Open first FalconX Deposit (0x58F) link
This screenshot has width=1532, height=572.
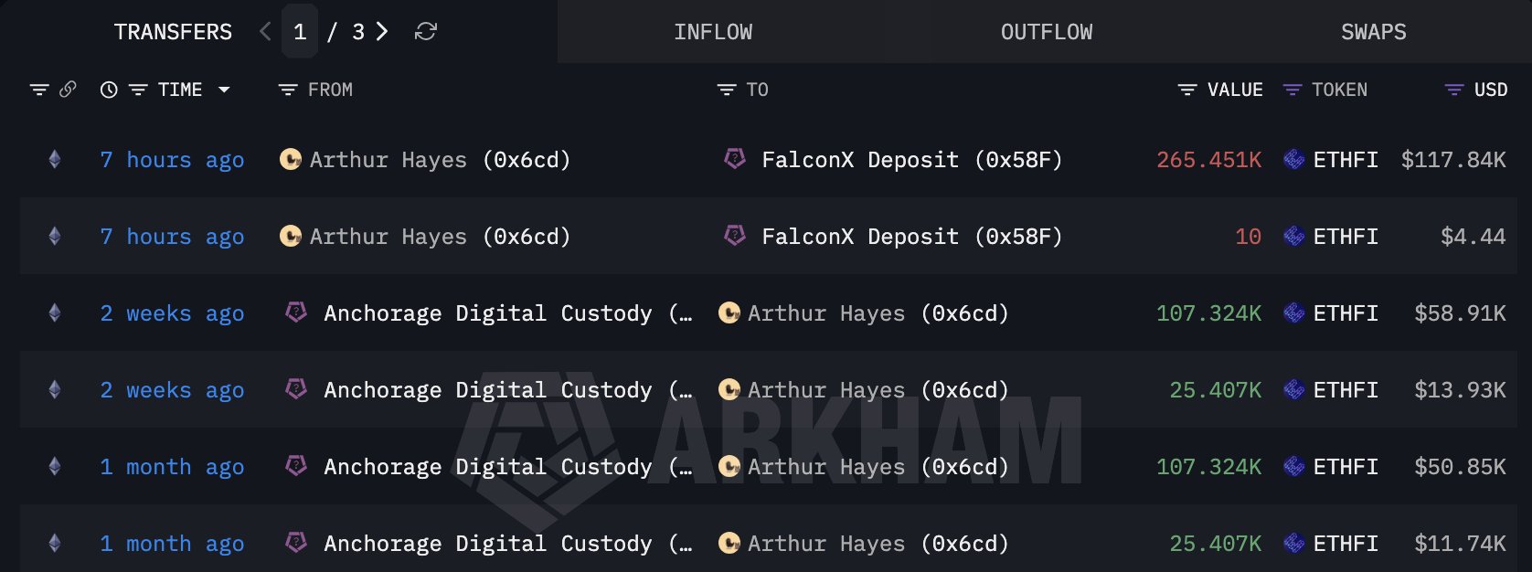tap(911, 160)
